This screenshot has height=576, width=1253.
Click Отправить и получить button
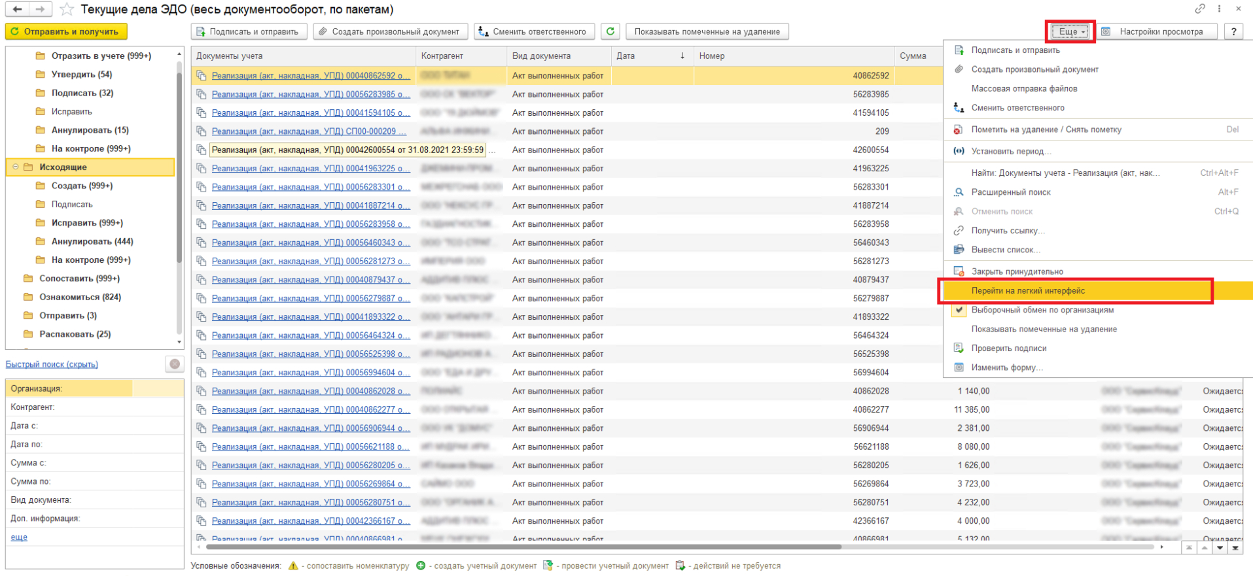click(x=66, y=31)
